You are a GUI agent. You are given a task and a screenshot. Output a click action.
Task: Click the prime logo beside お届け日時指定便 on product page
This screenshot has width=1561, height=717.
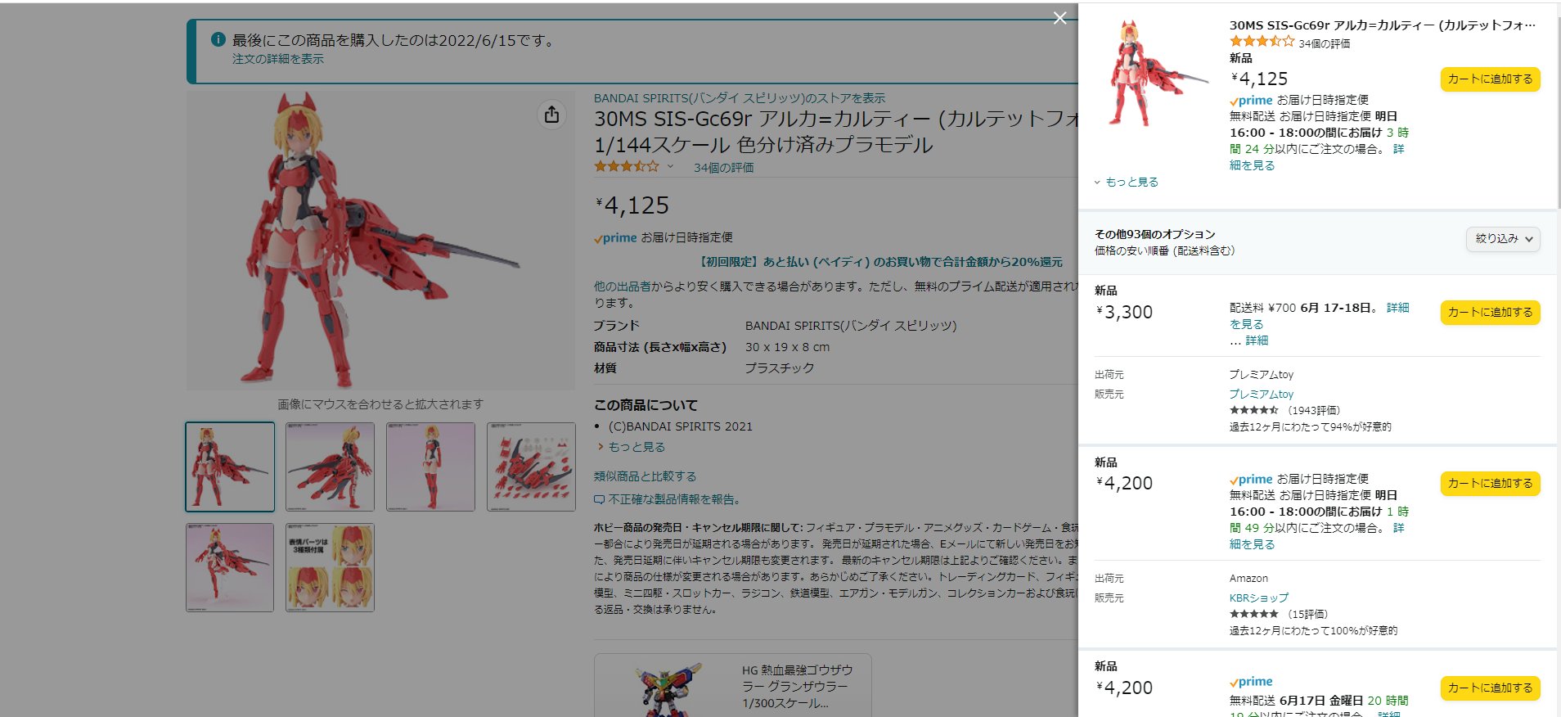pos(615,237)
